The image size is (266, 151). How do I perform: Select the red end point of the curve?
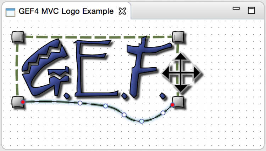(172, 105)
